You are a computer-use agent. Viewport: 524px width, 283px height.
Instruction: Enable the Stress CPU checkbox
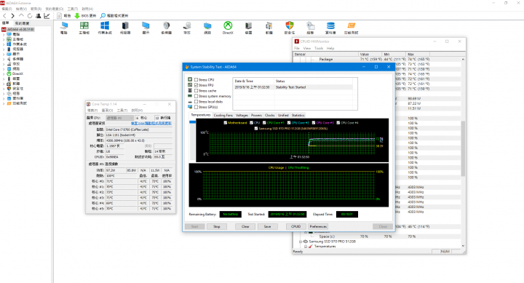pyautogui.click(x=196, y=80)
